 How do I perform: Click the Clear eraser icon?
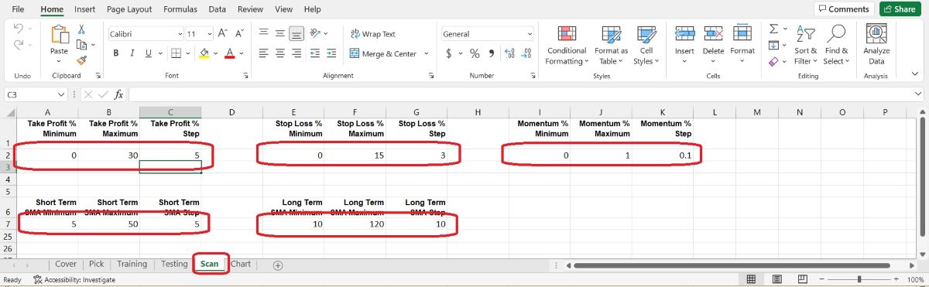[x=773, y=61]
